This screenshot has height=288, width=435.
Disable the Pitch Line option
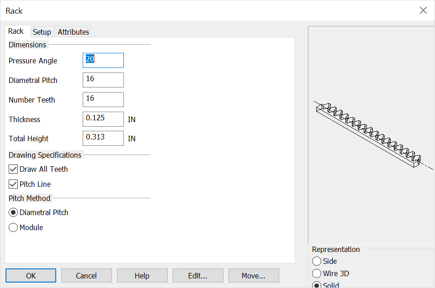13,184
